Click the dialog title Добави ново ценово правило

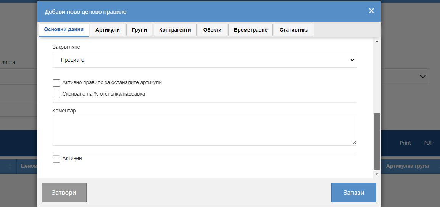click(x=85, y=12)
